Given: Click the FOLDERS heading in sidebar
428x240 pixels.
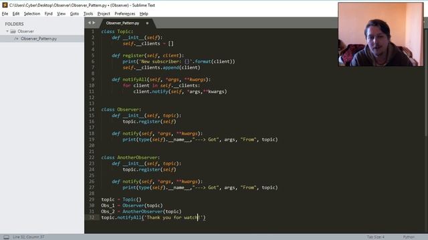Looking at the screenshot, I should [x=14, y=24].
